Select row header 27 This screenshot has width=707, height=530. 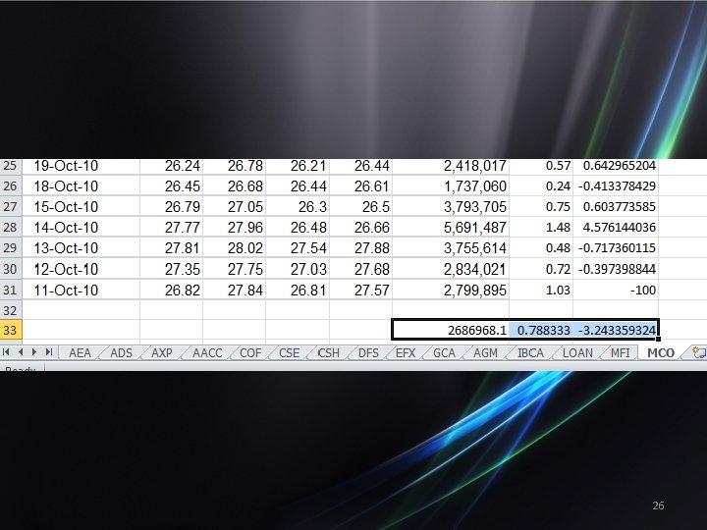coord(10,206)
